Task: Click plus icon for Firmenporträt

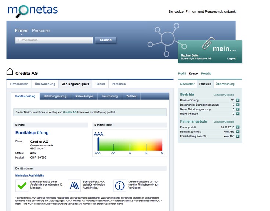Action: coord(238,127)
